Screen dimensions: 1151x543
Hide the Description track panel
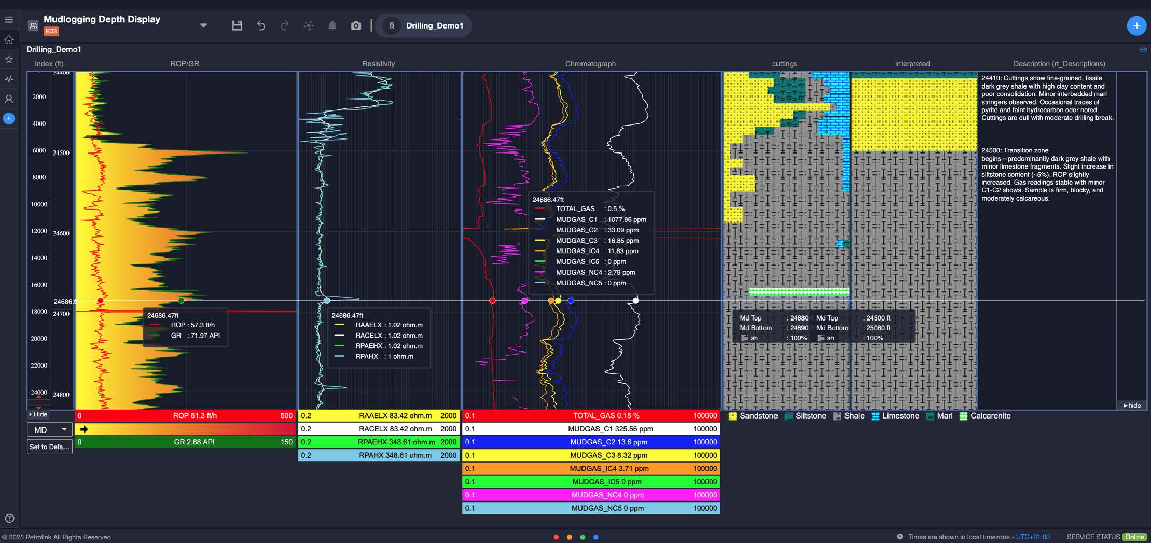pos(1132,406)
